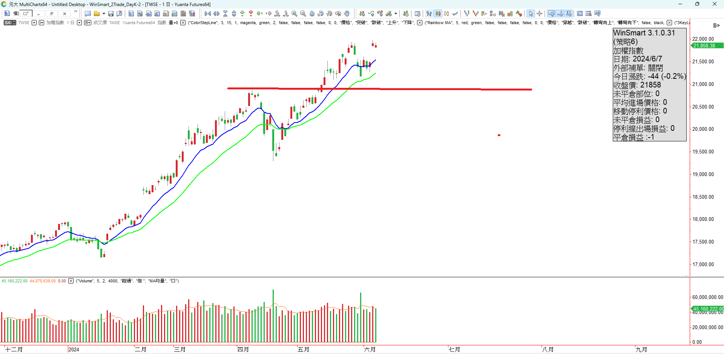Open the R session dropdown box
Screen dimensions: 724x354
click(x=87, y=23)
